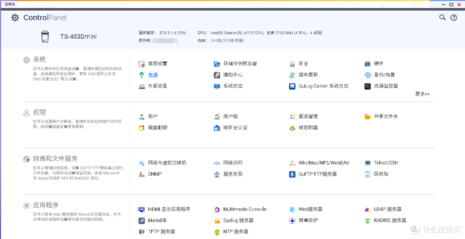465x239 pixels.
Task: Open the 域安全认证 domain security icon
Action: pos(217,128)
